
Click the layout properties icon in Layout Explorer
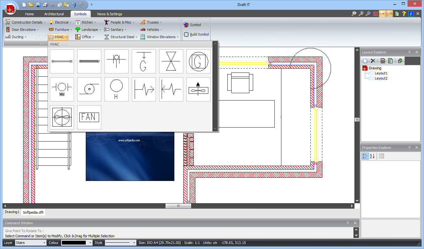(383, 61)
